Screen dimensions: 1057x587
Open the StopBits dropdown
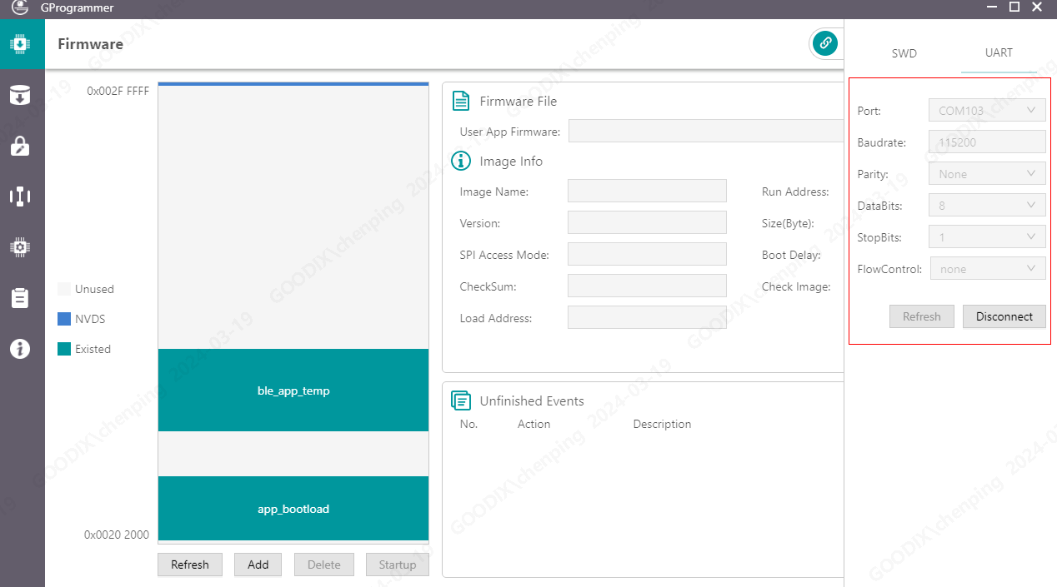(x=987, y=237)
